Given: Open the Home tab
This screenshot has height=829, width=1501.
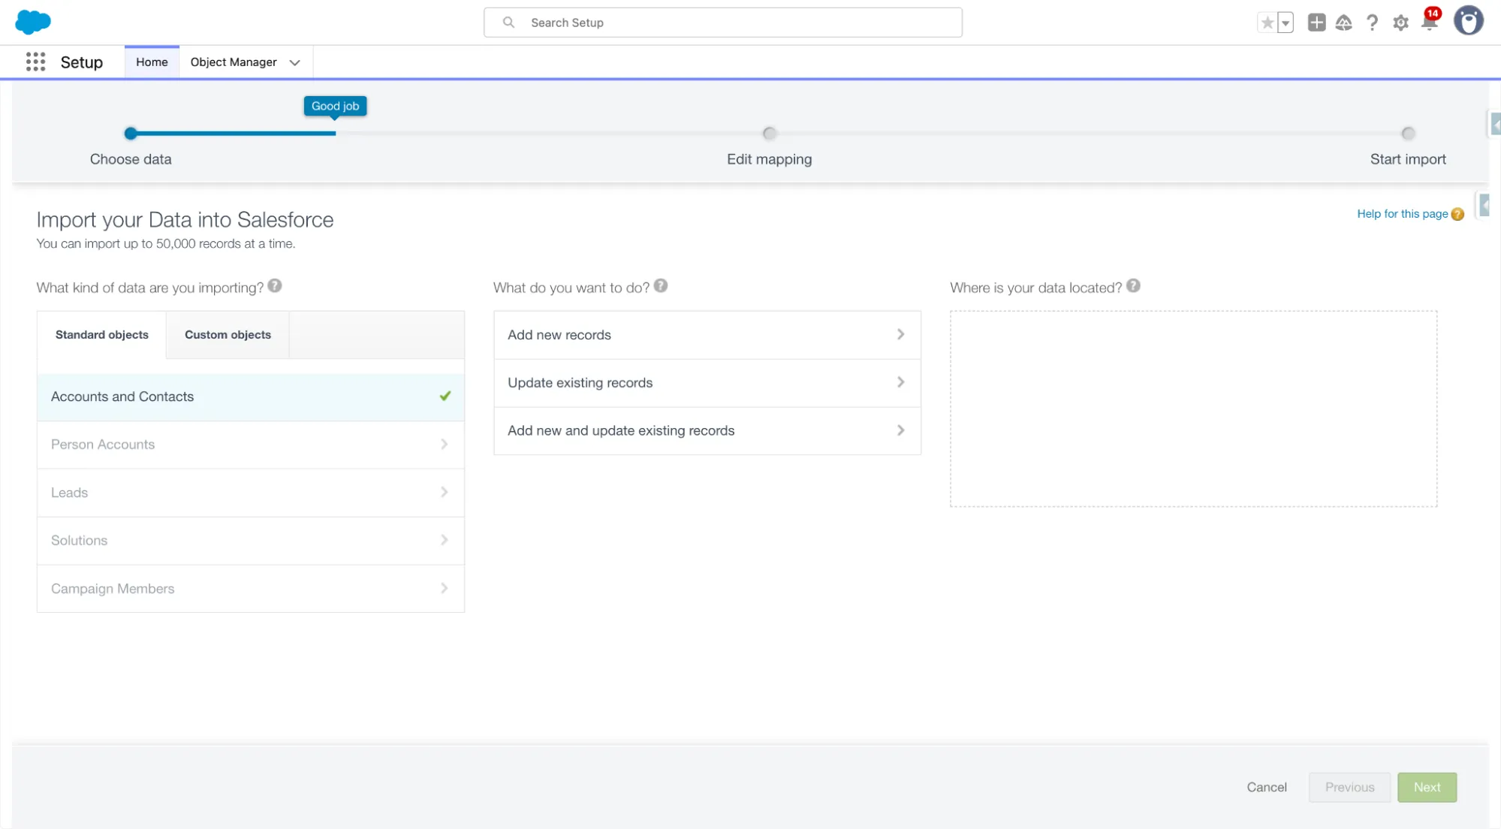Looking at the screenshot, I should point(152,62).
